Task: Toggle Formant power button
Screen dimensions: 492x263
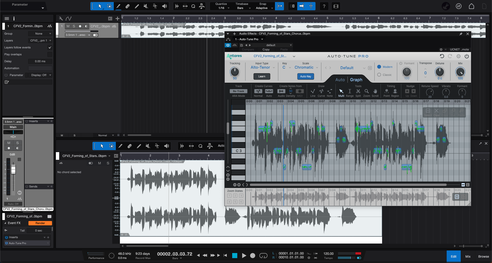Action: (401, 63)
